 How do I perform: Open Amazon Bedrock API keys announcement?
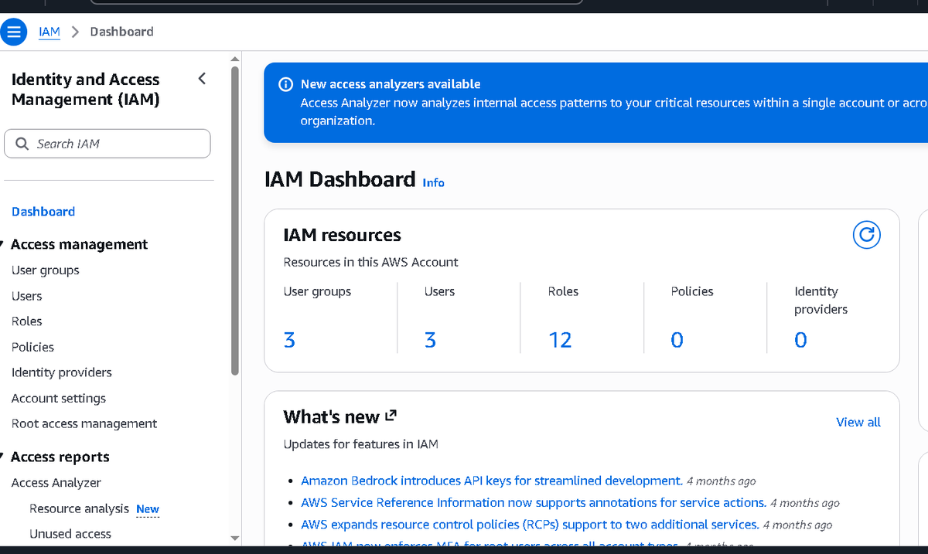(x=492, y=481)
